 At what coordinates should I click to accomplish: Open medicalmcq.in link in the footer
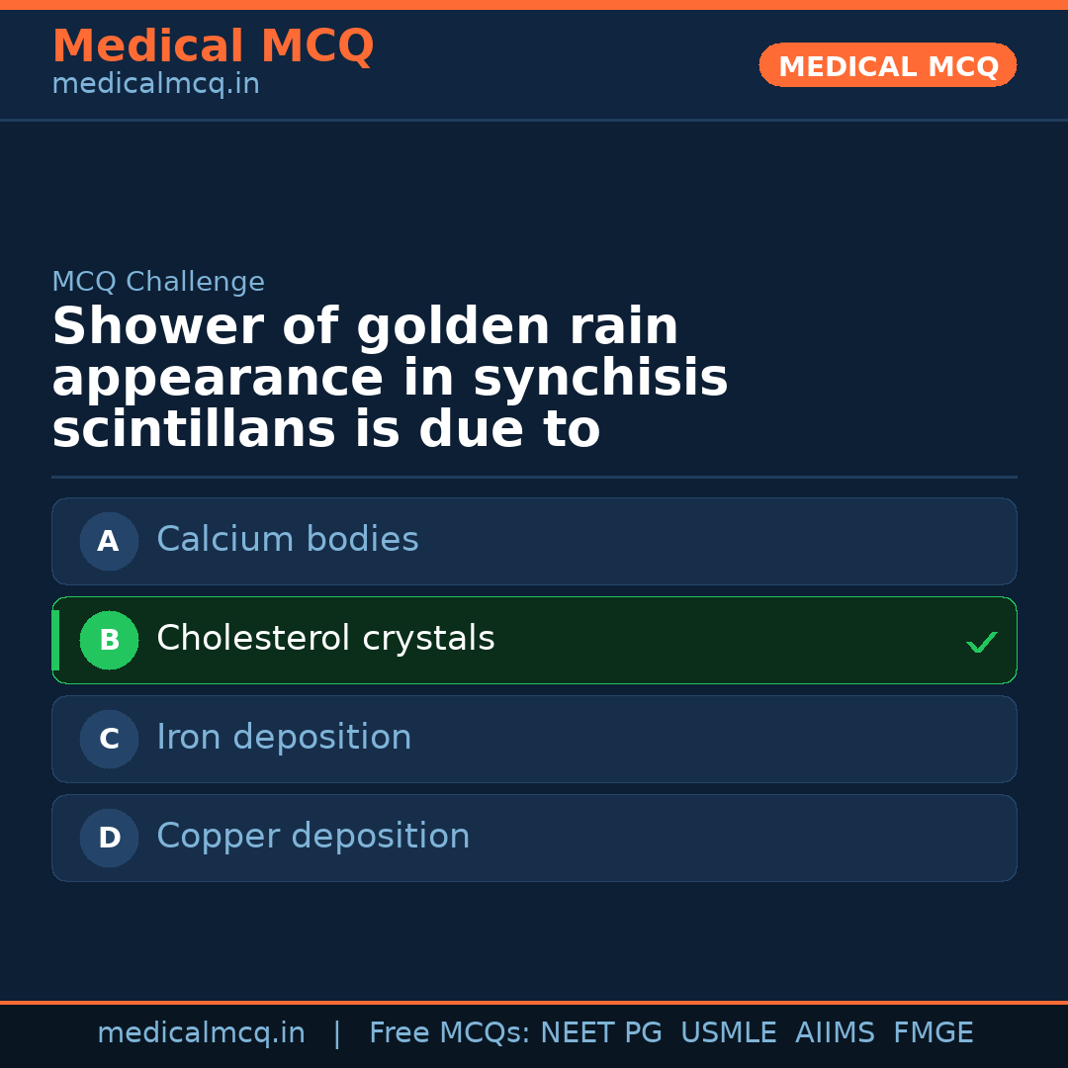201,1033
